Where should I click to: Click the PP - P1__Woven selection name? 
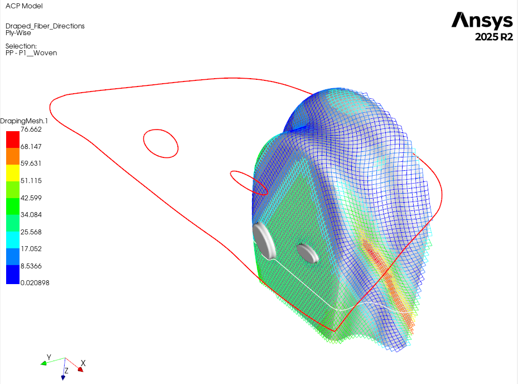(31, 53)
